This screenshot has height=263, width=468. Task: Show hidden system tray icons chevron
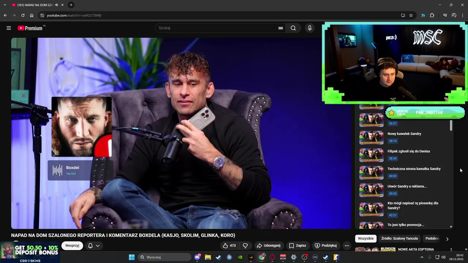point(422,257)
